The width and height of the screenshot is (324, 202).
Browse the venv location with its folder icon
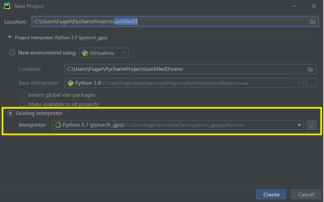(x=311, y=69)
